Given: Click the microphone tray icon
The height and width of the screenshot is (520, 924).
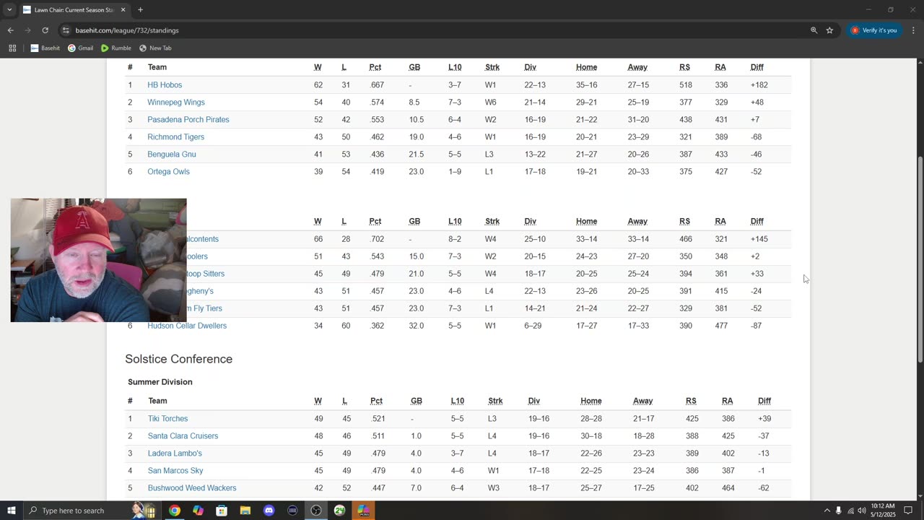Looking at the screenshot, I should (838, 511).
